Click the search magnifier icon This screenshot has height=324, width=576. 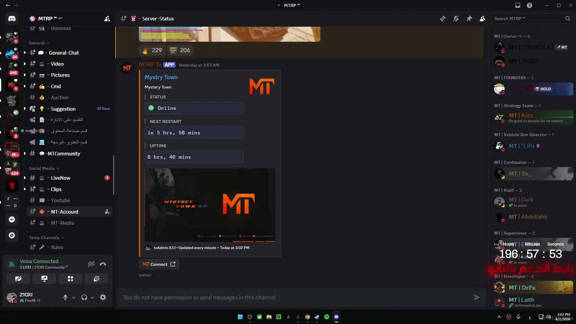point(567,18)
